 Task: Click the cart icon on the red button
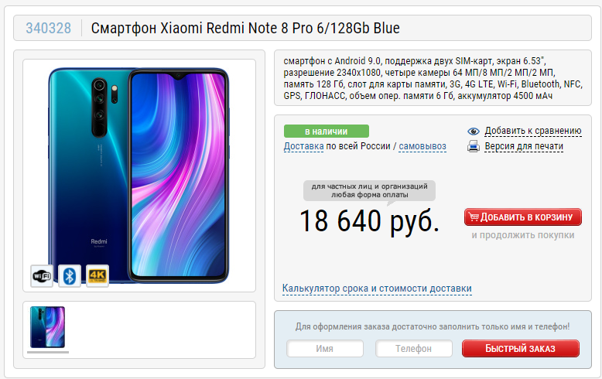[x=474, y=217]
